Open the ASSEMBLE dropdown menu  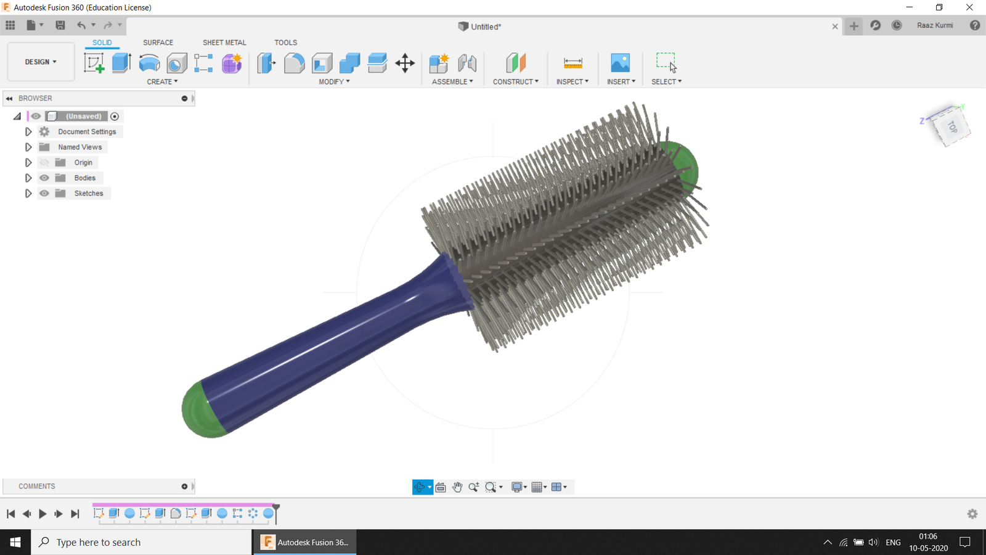coord(452,81)
